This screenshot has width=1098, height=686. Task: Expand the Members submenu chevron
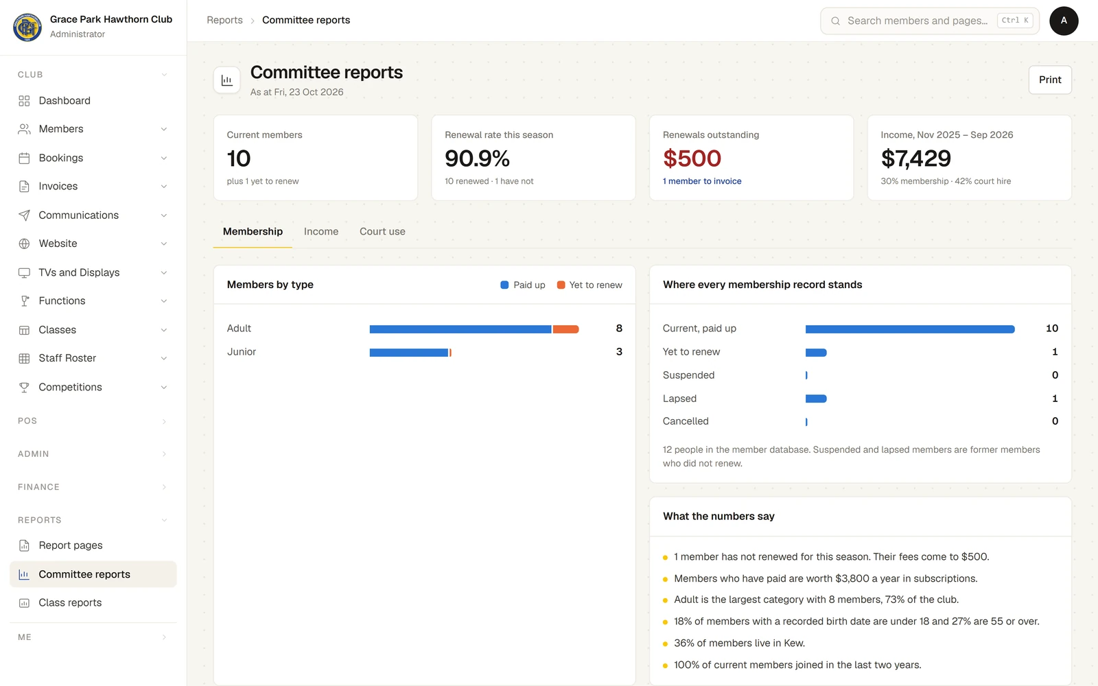(164, 129)
